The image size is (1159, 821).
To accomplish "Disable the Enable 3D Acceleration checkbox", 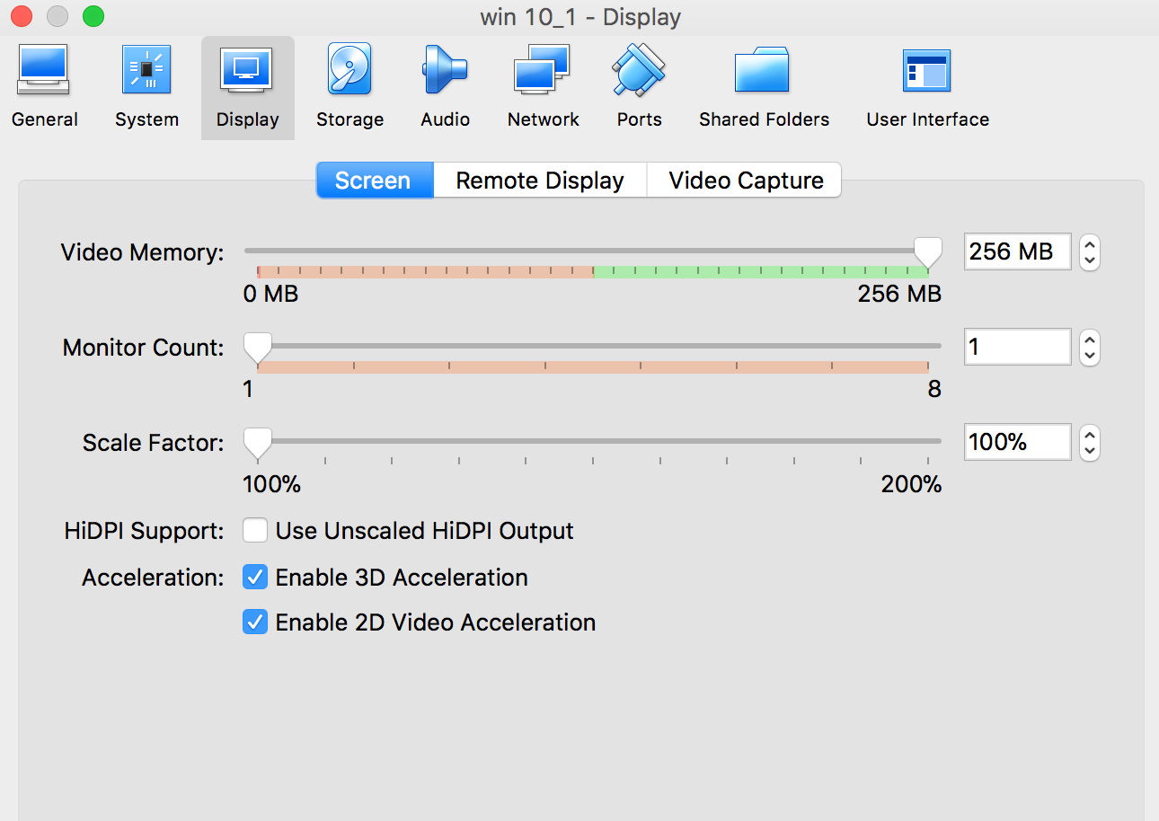I will point(255,578).
